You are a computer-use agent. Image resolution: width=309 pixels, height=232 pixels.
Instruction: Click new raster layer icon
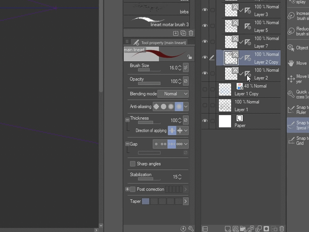coord(228,229)
